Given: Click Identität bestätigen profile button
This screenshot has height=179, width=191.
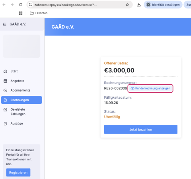Looking at the screenshot, I should pyautogui.click(x=163, y=5).
